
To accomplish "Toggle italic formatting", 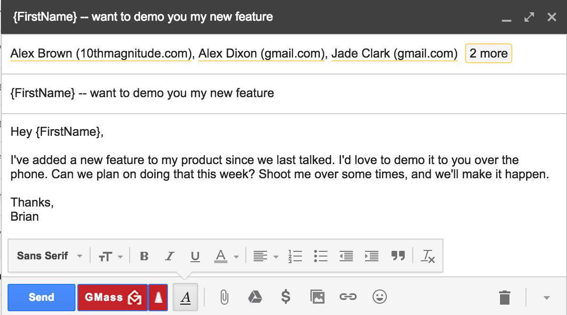I will click(x=170, y=256).
